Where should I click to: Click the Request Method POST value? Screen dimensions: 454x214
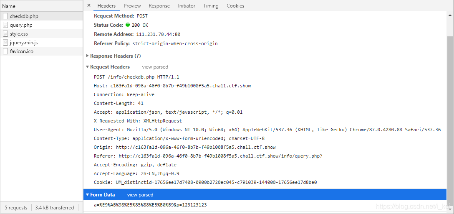pyautogui.click(x=142, y=16)
